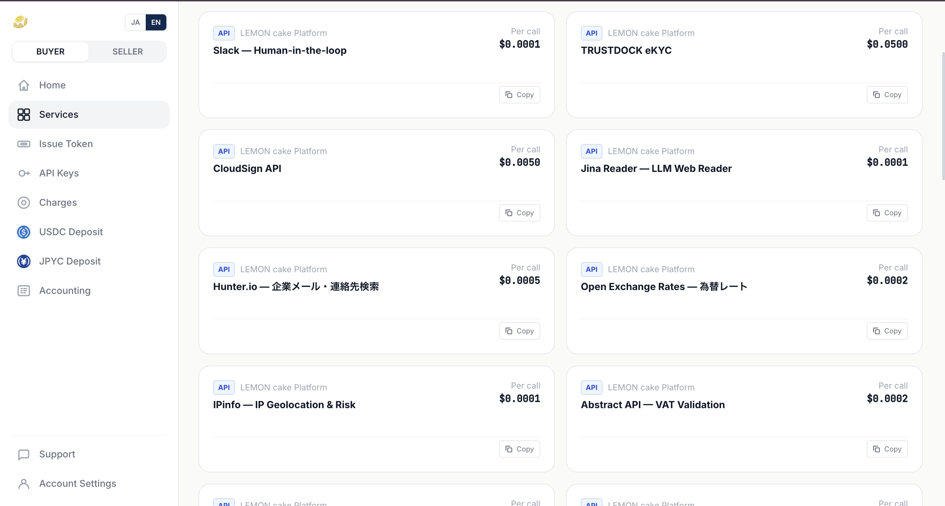945x506 pixels.
Task: Select the BUYER mode tab
Action: 51,52
